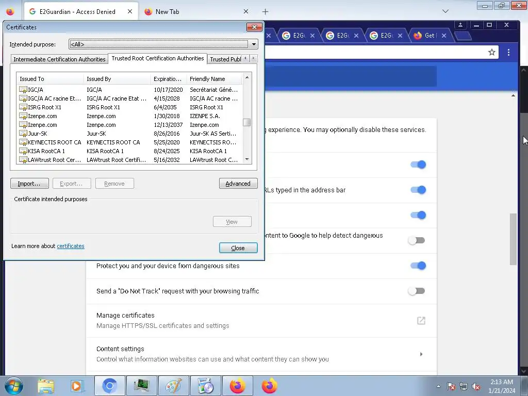This screenshot has width=528, height=396.
Task: Switch to Trusted Publishers tab
Action: pos(225,59)
